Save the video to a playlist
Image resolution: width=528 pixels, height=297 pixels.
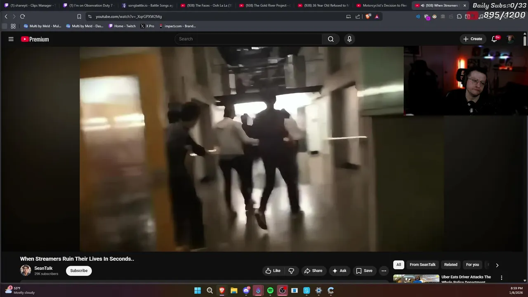pos(364,271)
